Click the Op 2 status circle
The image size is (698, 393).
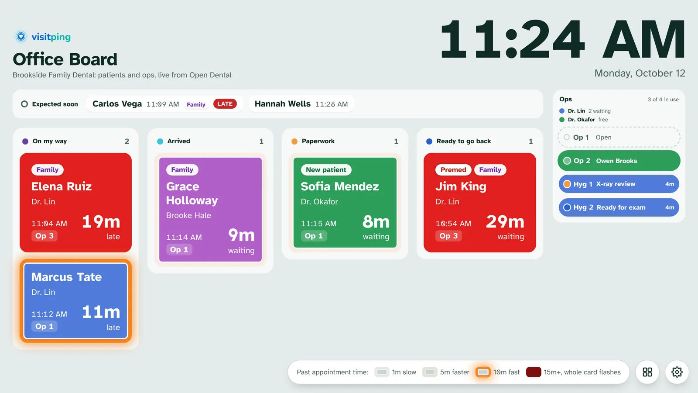(567, 161)
